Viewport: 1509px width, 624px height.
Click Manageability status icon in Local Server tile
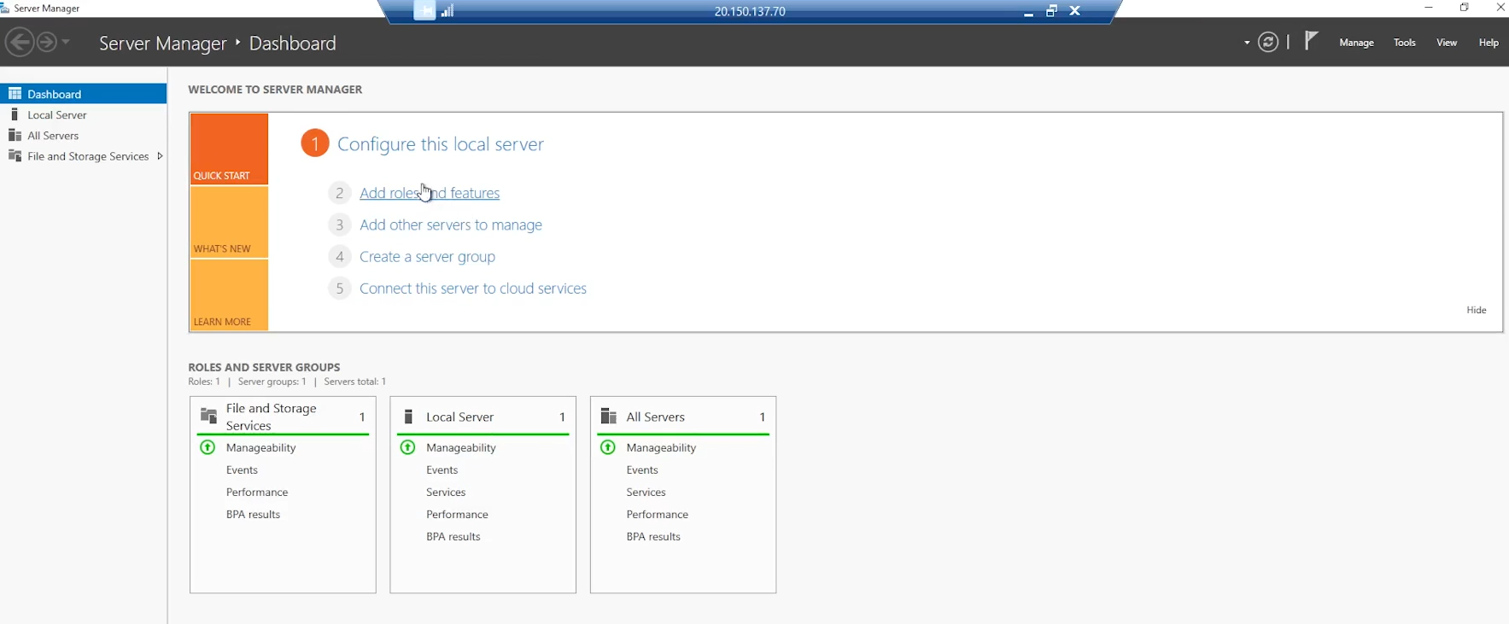[408, 447]
